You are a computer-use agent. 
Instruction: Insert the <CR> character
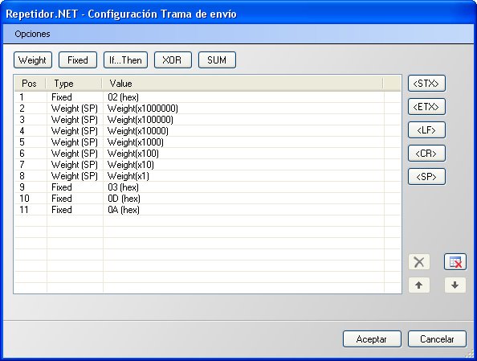pos(426,154)
